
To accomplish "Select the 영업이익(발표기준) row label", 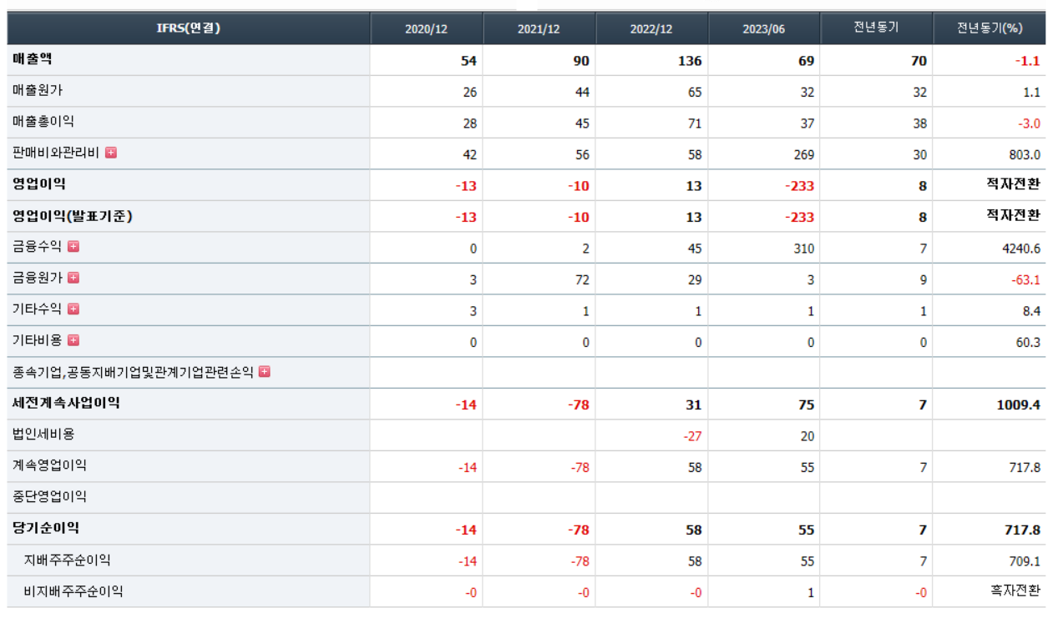I will coord(73,215).
